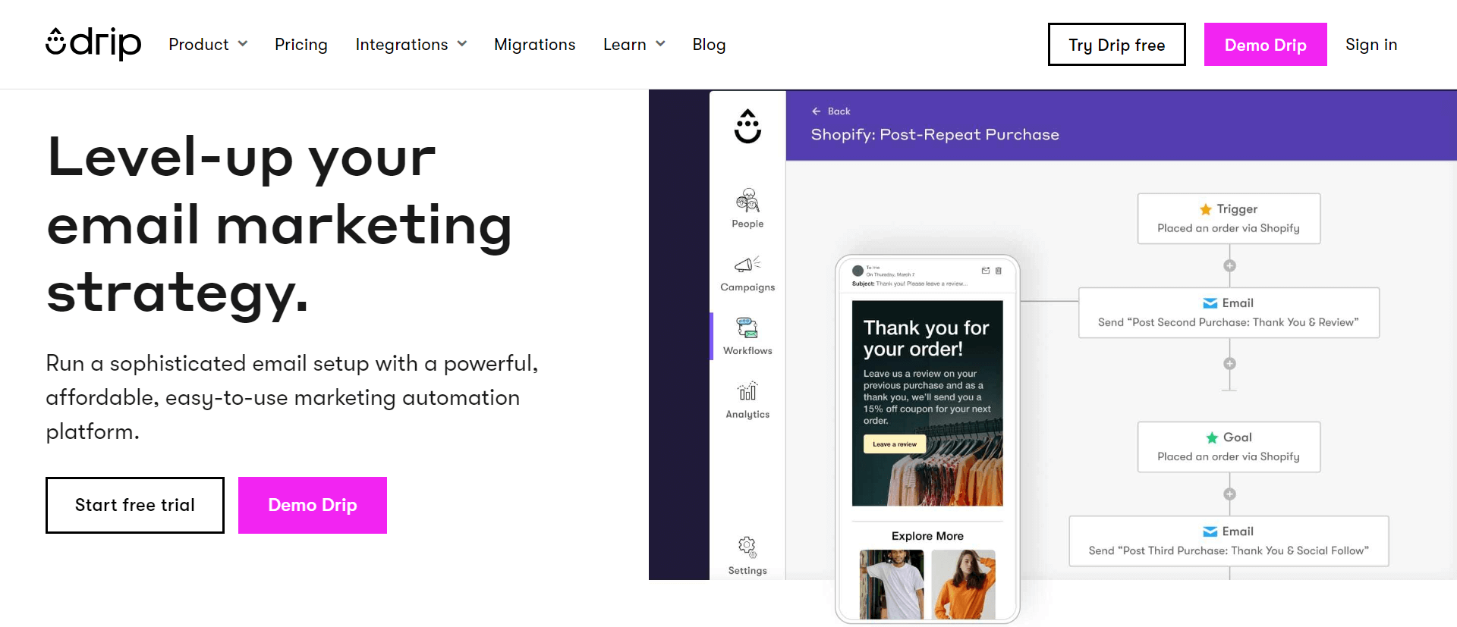Image resolution: width=1457 pixels, height=627 pixels.
Task: Click the Demo Drip button below headline
Action: (x=313, y=505)
